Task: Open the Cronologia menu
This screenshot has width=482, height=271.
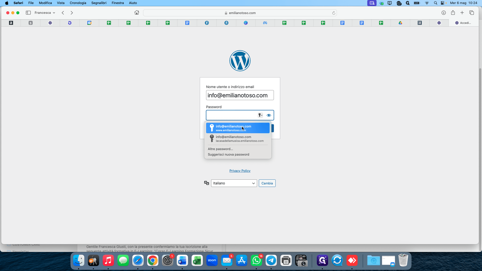Action: click(78, 3)
